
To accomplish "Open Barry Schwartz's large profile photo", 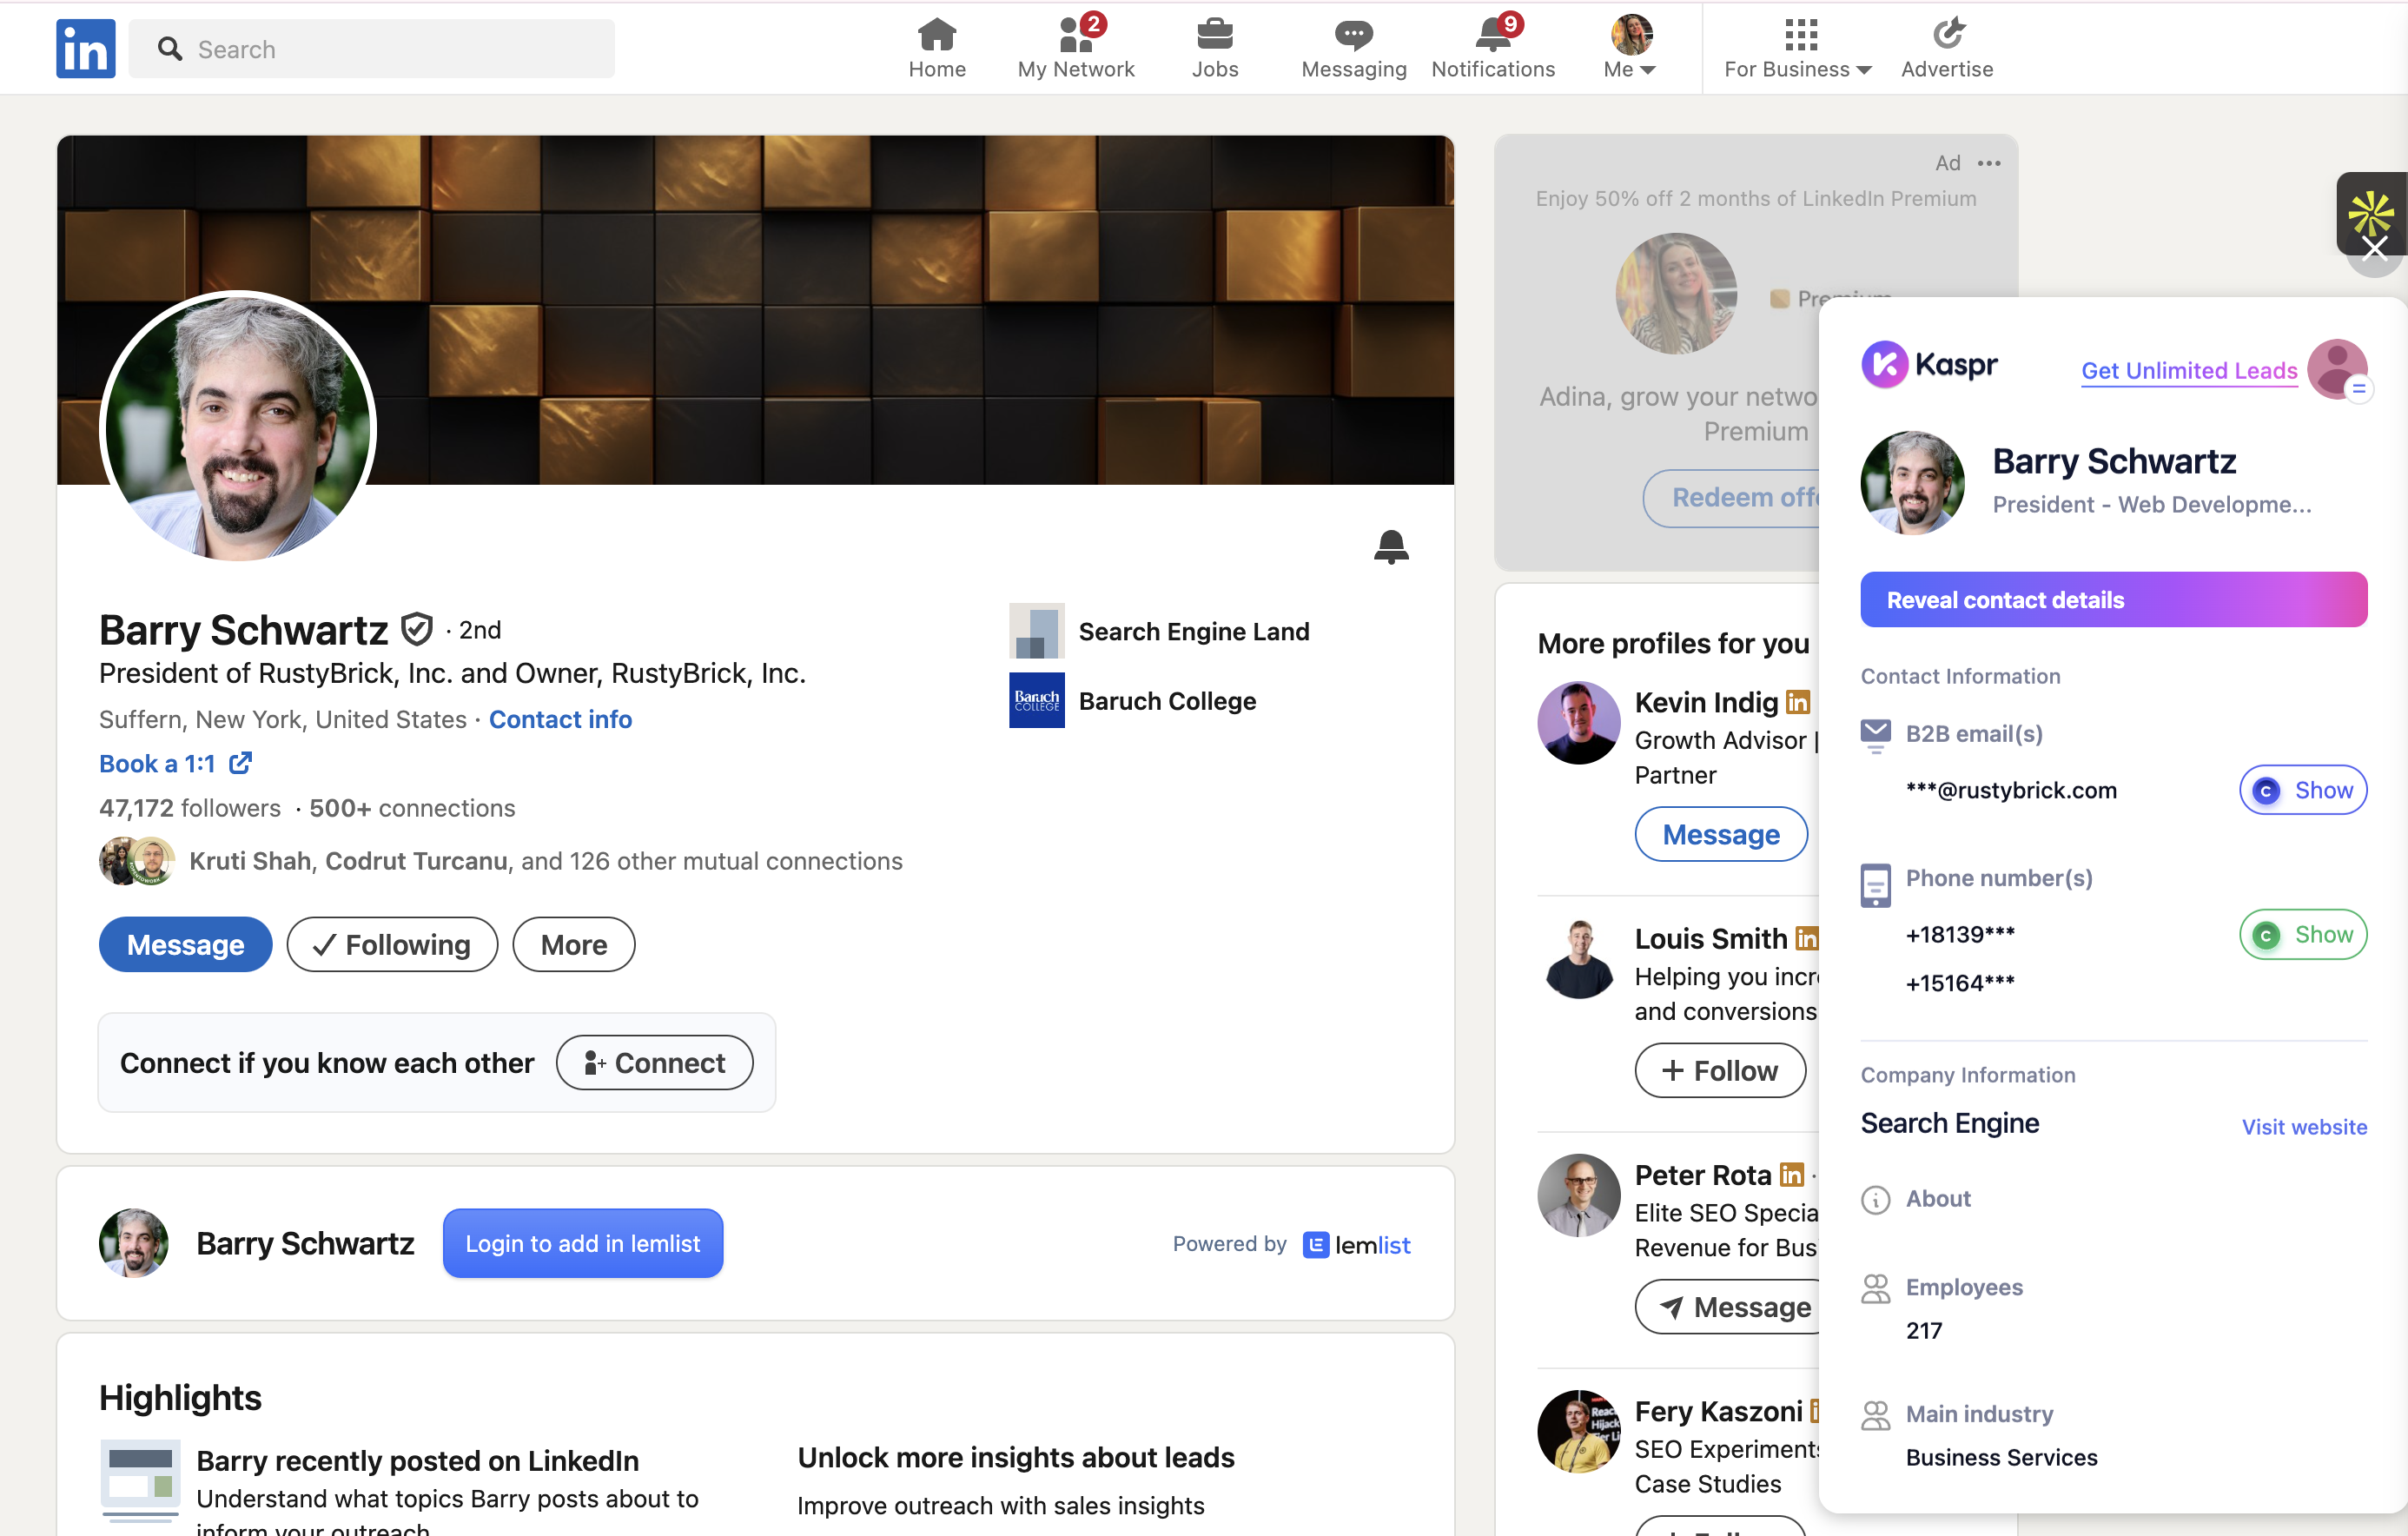I will (238, 427).
